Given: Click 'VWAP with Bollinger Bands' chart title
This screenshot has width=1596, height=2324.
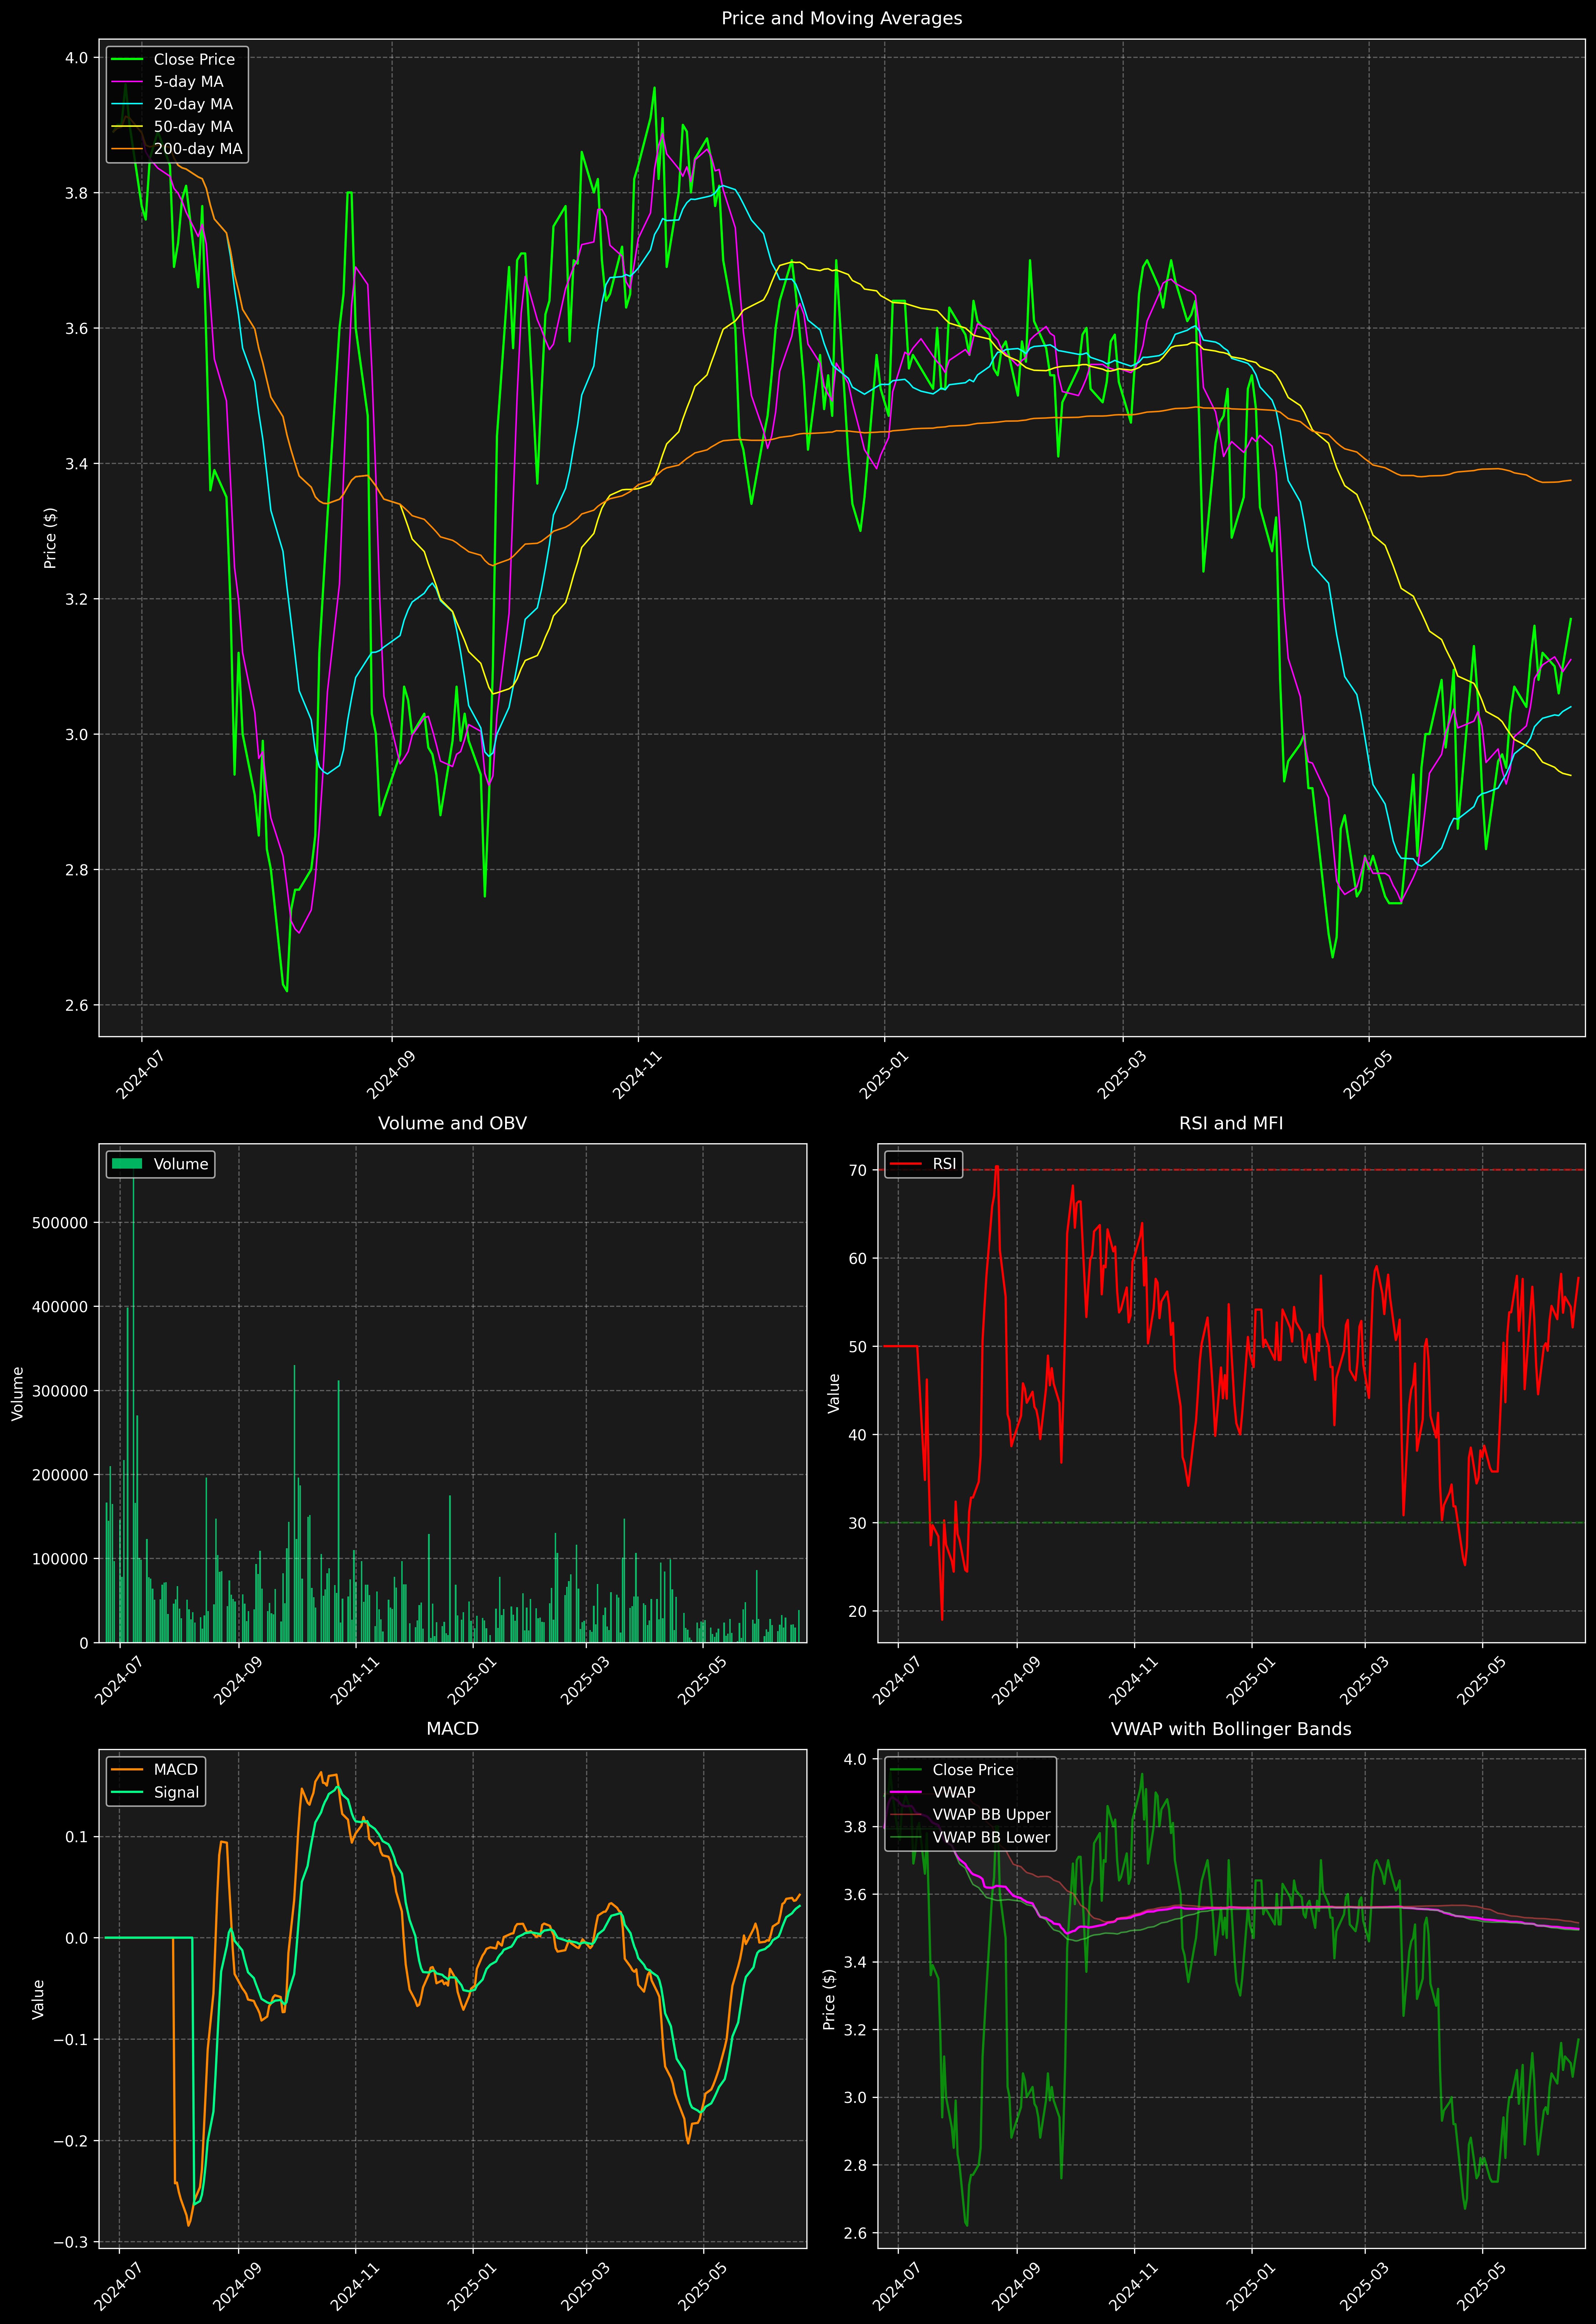Looking at the screenshot, I should pyautogui.click(x=1231, y=1729).
